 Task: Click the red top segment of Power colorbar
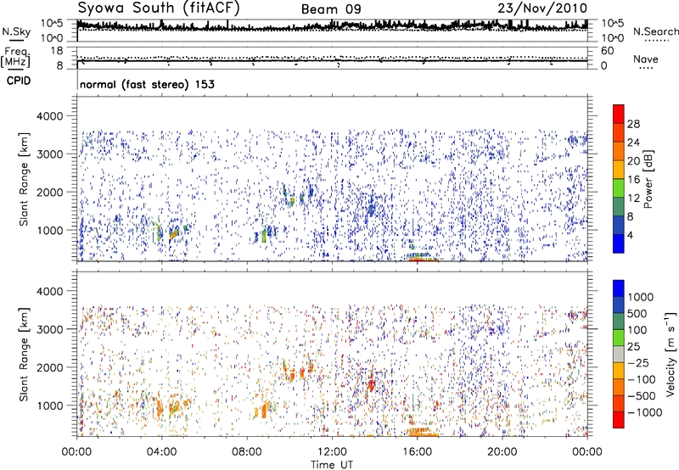pos(619,114)
